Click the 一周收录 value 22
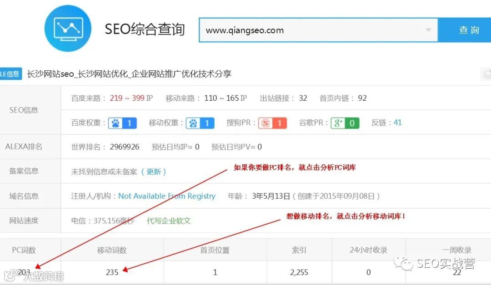 tap(457, 272)
